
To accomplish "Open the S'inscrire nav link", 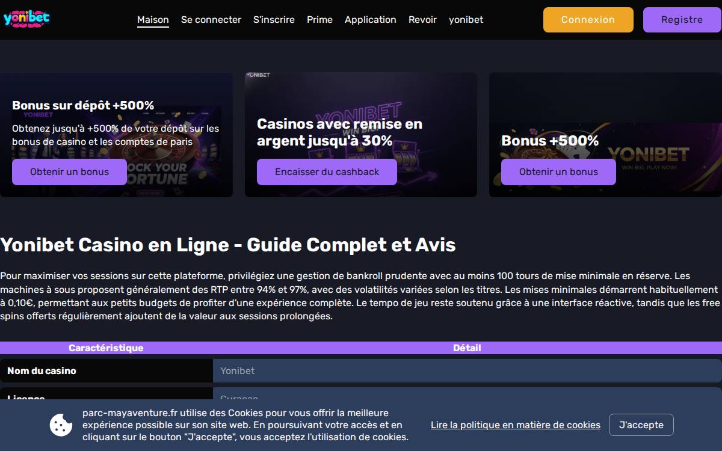I will (x=274, y=19).
